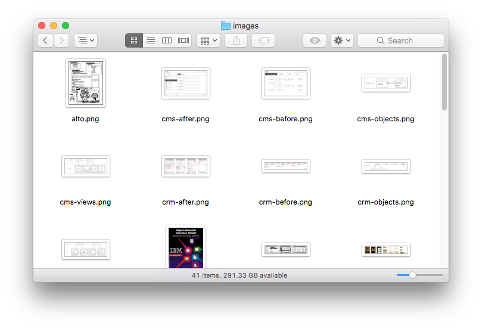Expand the Action gear menu
The width and height of the screenshot is (482, 330).
pyautogui.click(x=343, y=40)
